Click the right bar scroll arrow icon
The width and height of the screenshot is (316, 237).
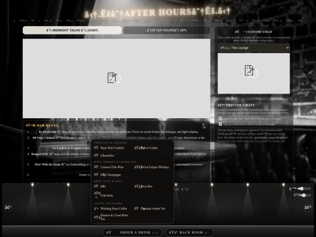click(308, 207)
